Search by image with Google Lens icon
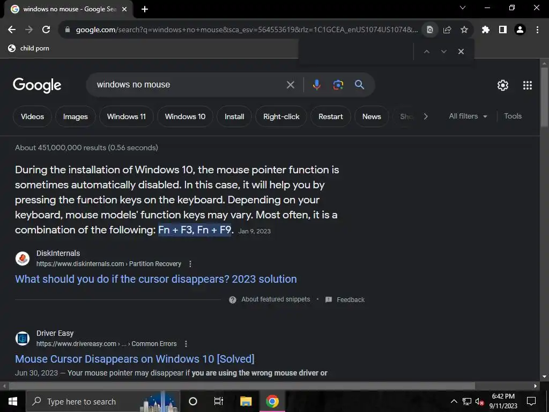Viewport: 549px width, 412px height. pyautogui.click(x=338, y=85)
